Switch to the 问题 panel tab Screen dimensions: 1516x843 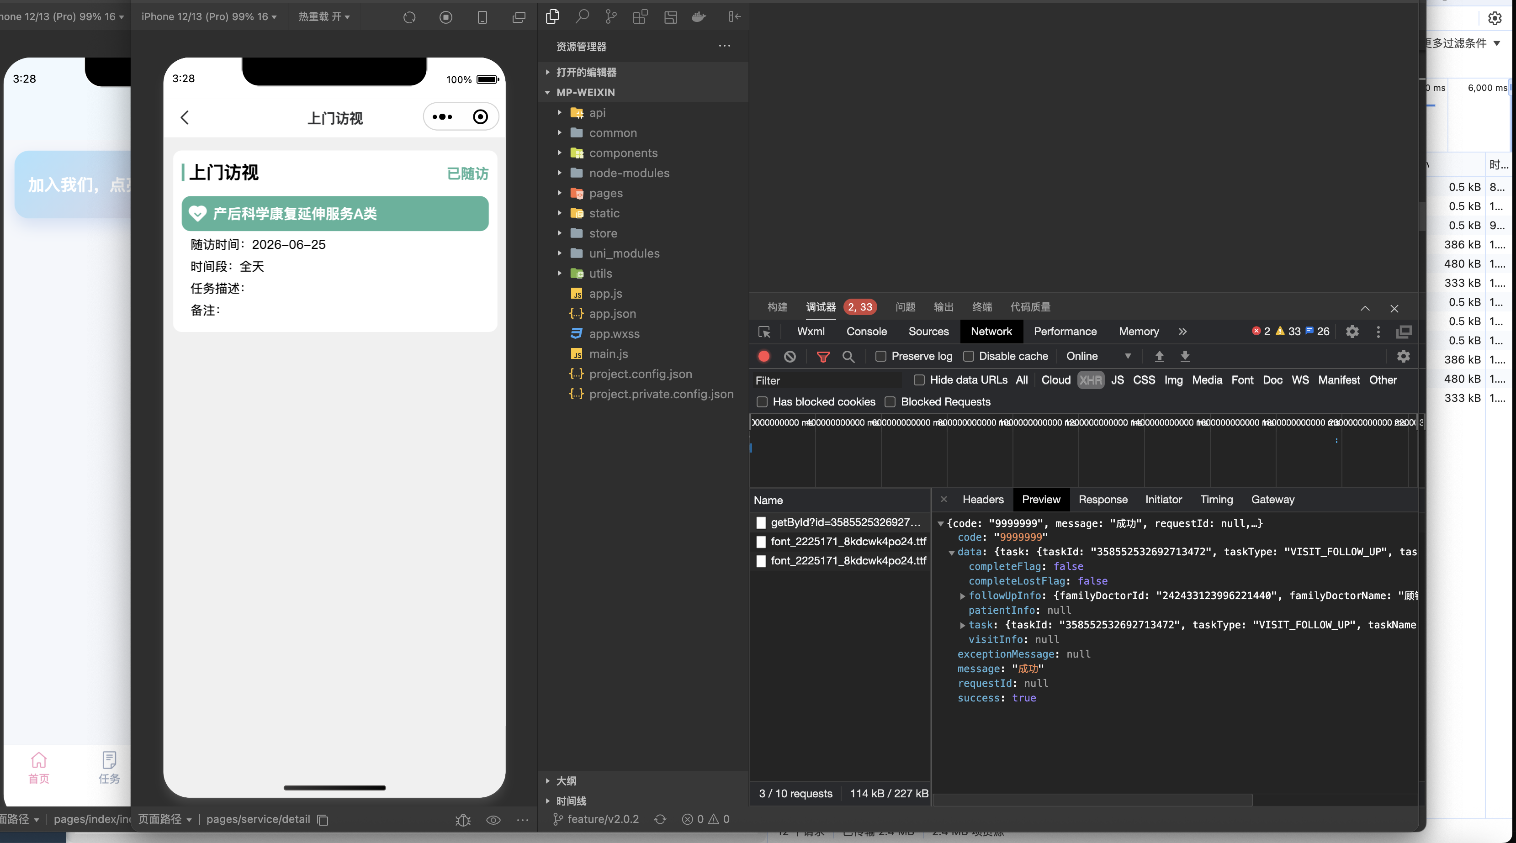click(905, 307)
